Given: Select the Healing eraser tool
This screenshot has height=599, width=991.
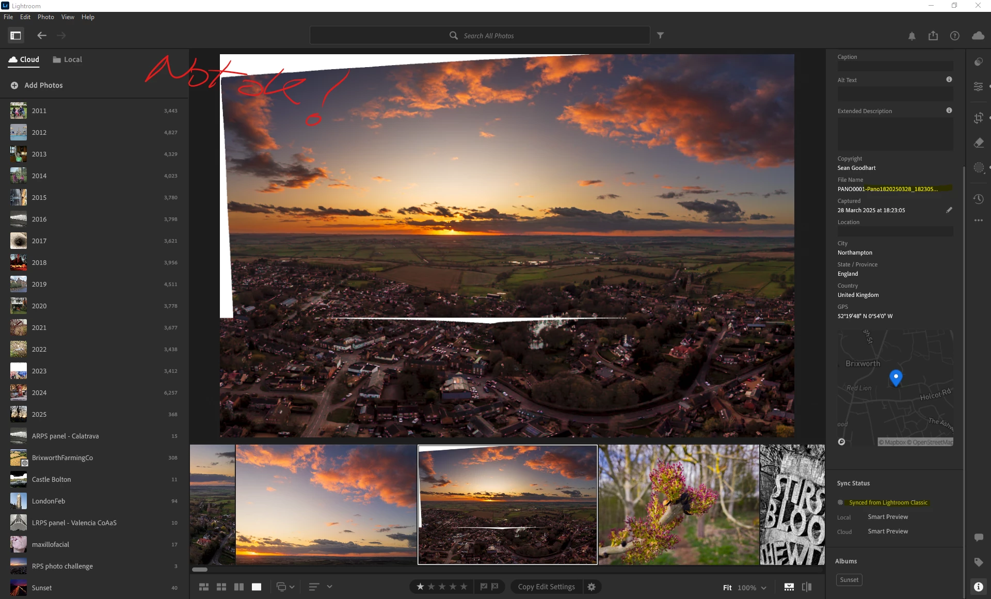Looking at the screenshot, I should coord(978,143).
